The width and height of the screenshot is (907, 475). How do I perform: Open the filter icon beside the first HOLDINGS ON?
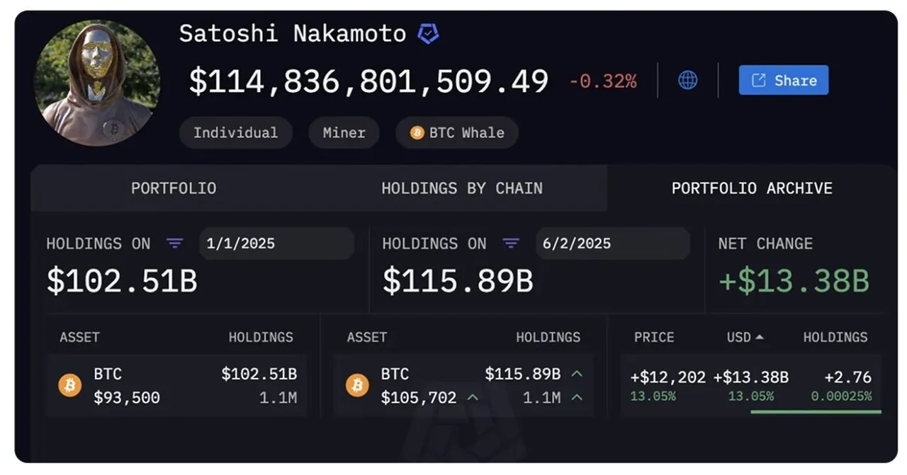pyautogui.click(x=174, y=243)
